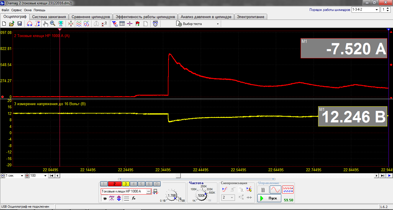Toggle channel 6 button
The height and width of the screenshot is (210, 393).
(149, 184)
